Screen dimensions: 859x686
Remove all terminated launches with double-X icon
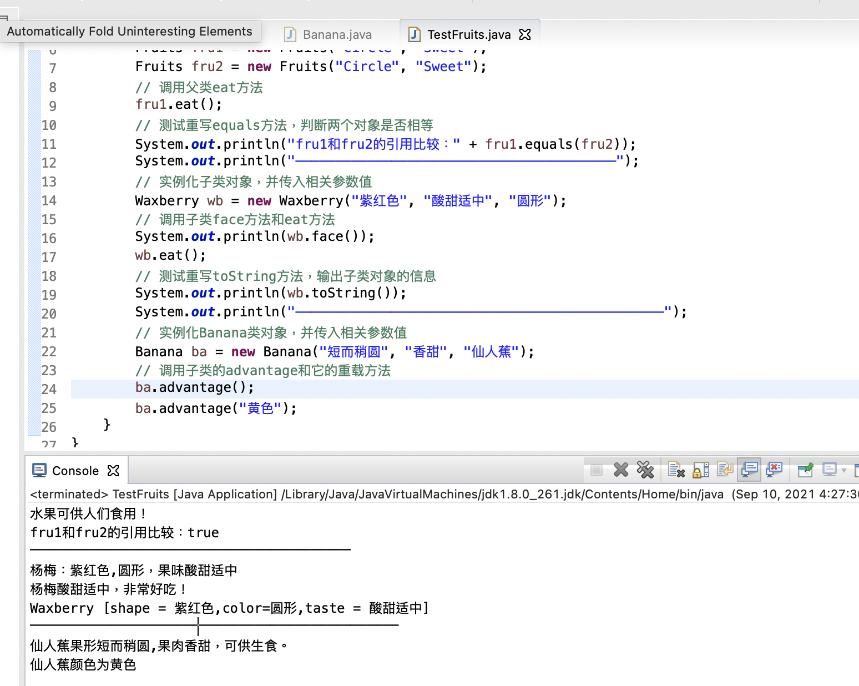(x=645, y=470)
